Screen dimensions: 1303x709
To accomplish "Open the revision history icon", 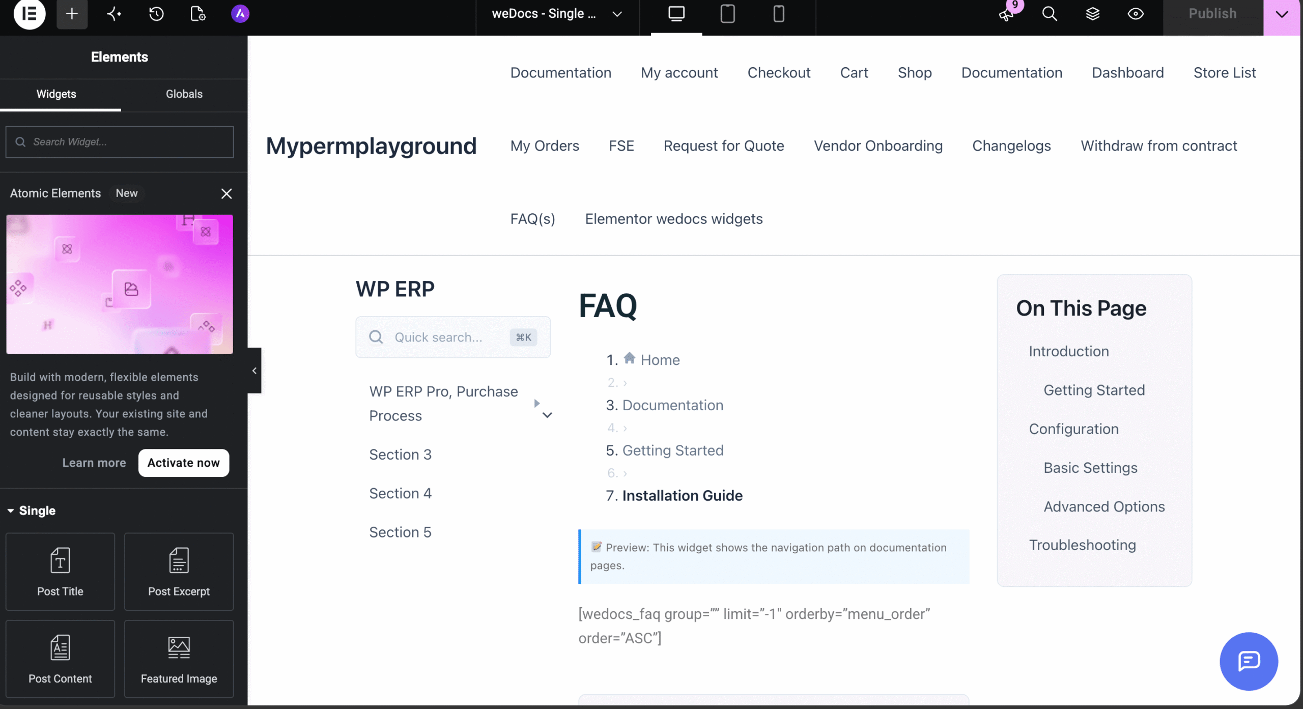I will pos(156,14).
